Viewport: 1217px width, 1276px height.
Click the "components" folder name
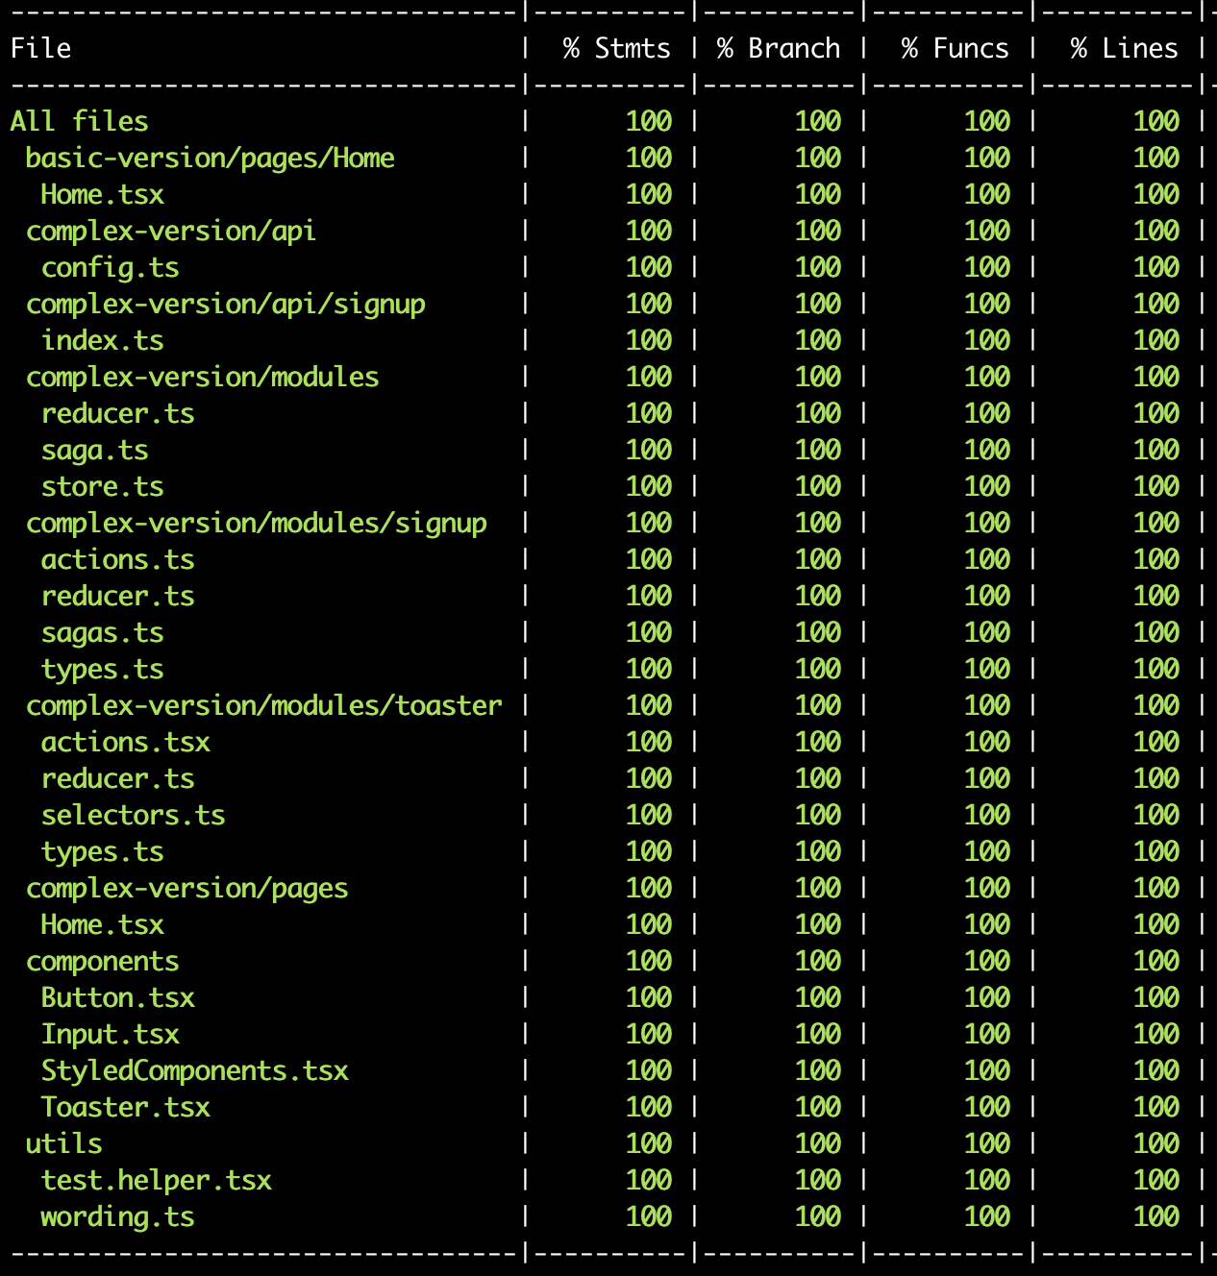103,961
